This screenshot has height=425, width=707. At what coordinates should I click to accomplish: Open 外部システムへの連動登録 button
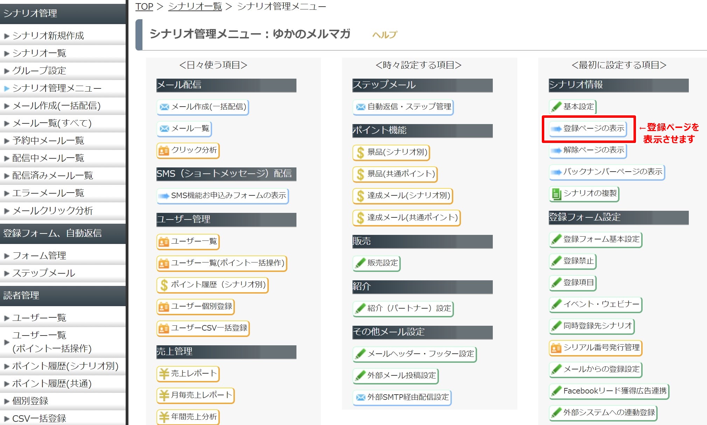click(603, 413)
